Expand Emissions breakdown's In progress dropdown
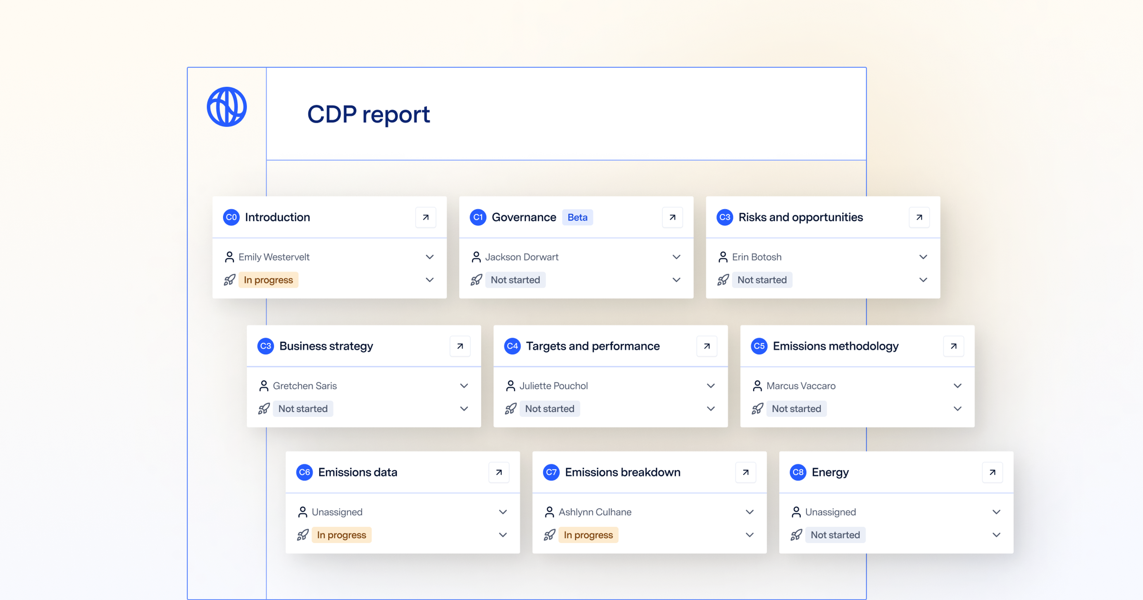Viewport: 1143px width, 600px height. [x=749, y=535]
